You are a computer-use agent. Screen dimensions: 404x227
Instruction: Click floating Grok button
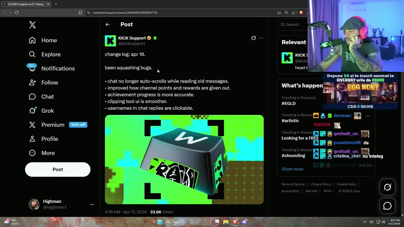(387, 187)
